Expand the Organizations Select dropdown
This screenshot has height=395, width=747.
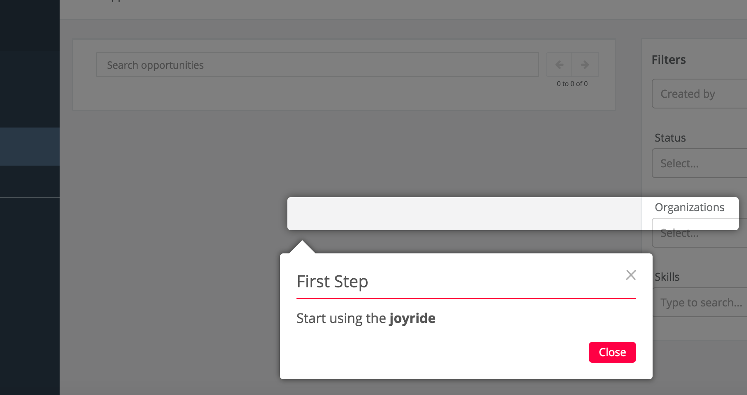pos(700,233)
